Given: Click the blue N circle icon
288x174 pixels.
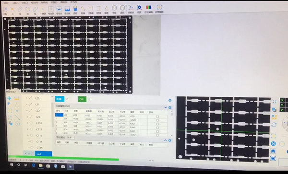Looking at the screenshot, I should [273, 144].
